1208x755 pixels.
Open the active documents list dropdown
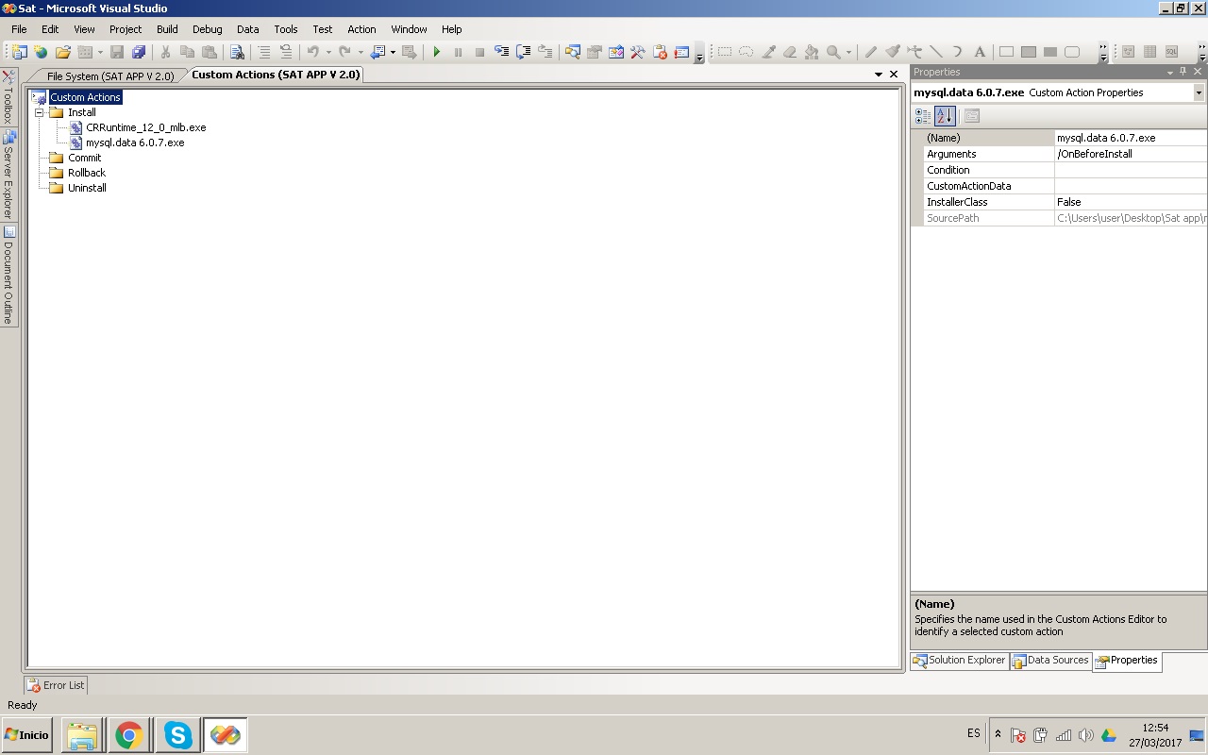click(x=879, y=75)
